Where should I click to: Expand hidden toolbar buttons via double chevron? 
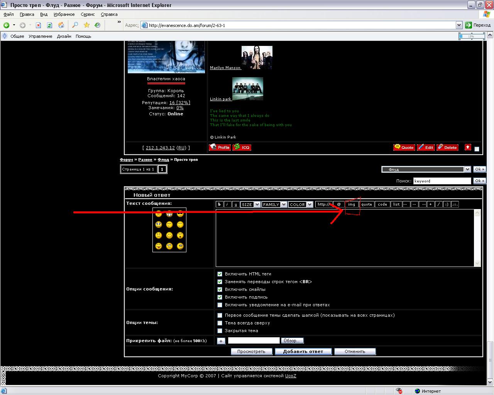point(119,22)
